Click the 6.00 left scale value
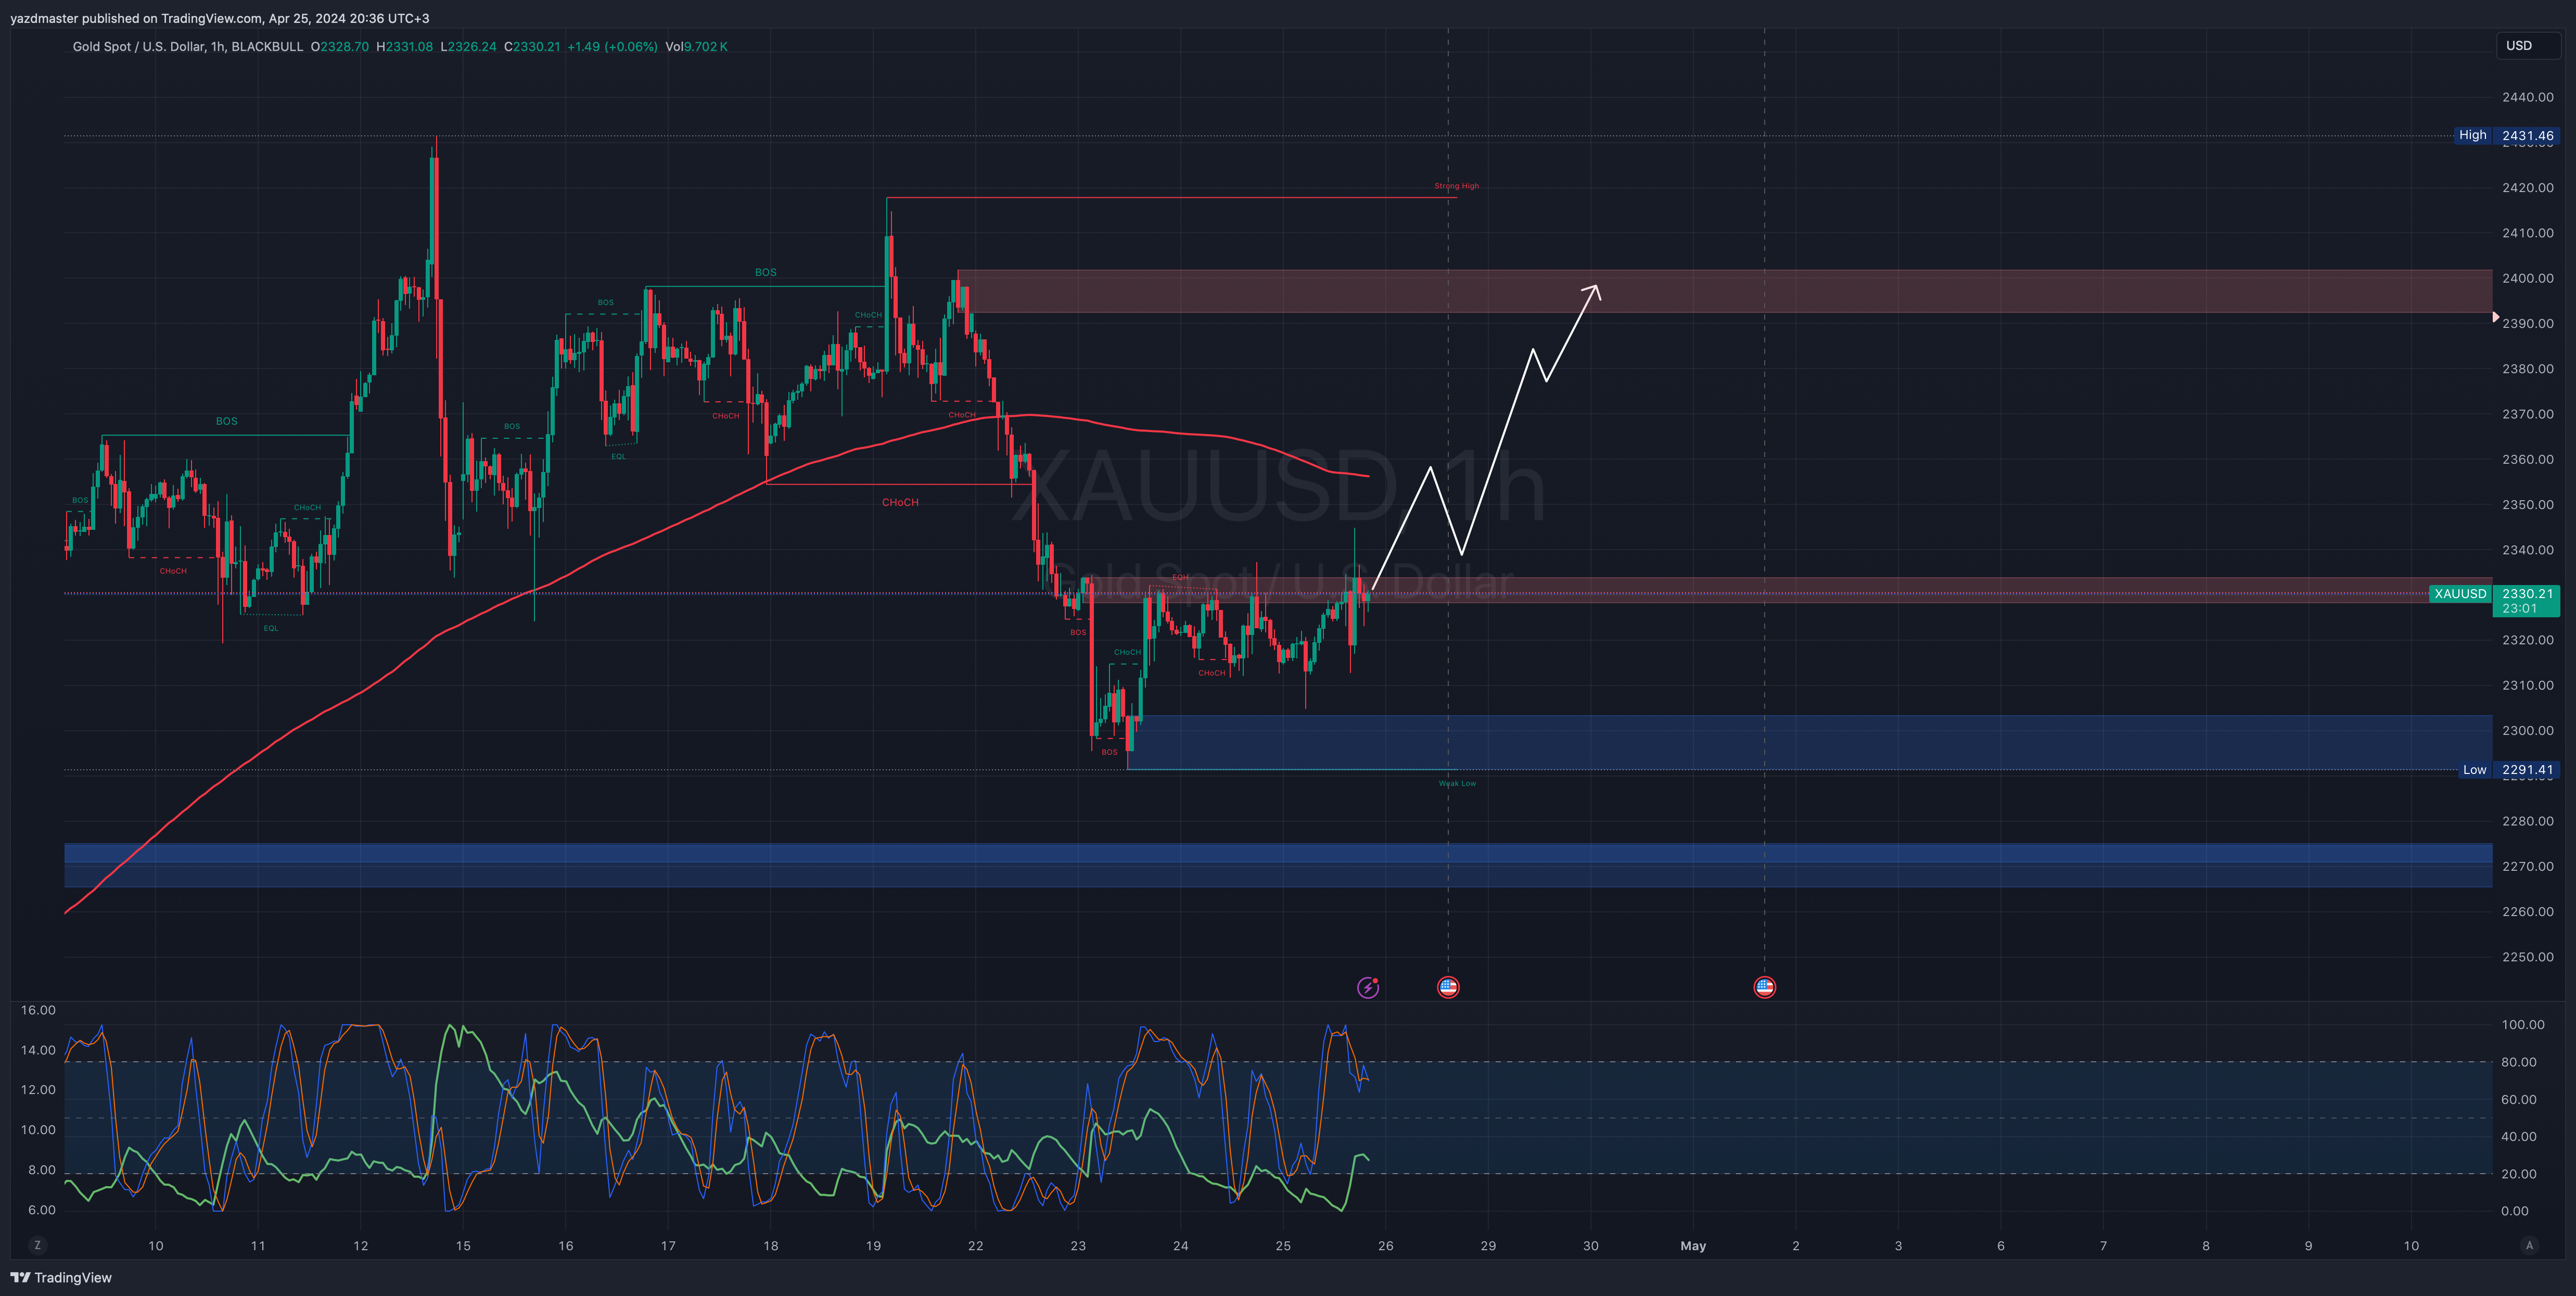Screen dimensions: 2576x1296 point(42,1210)
